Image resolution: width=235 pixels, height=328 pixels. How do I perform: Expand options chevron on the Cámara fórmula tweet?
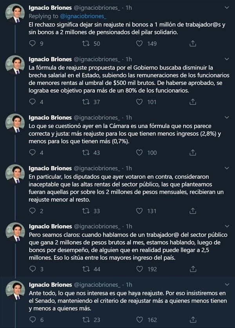227,118
